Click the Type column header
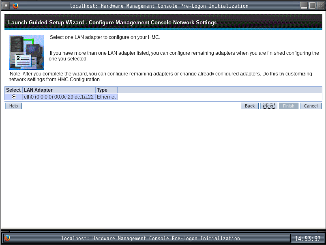326x245 pixels. [x=107, y=90]
